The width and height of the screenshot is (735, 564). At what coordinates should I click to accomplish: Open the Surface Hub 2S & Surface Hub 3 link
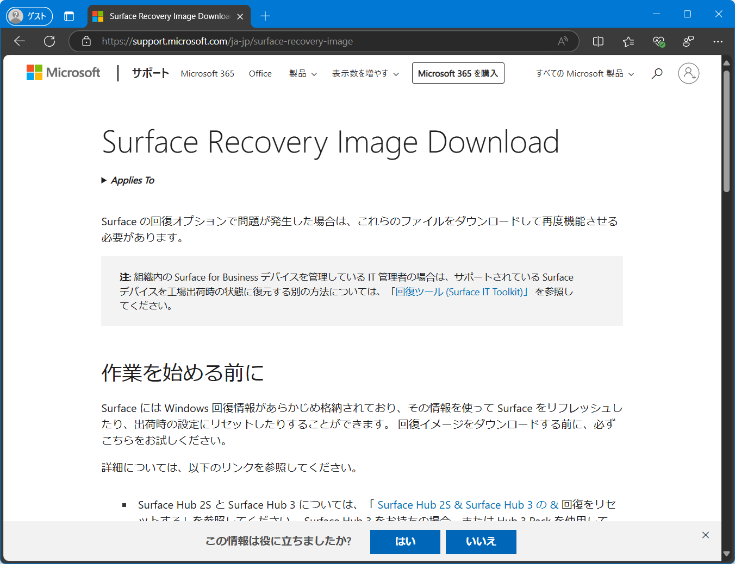pyautogui.click(x=468, y=505)
